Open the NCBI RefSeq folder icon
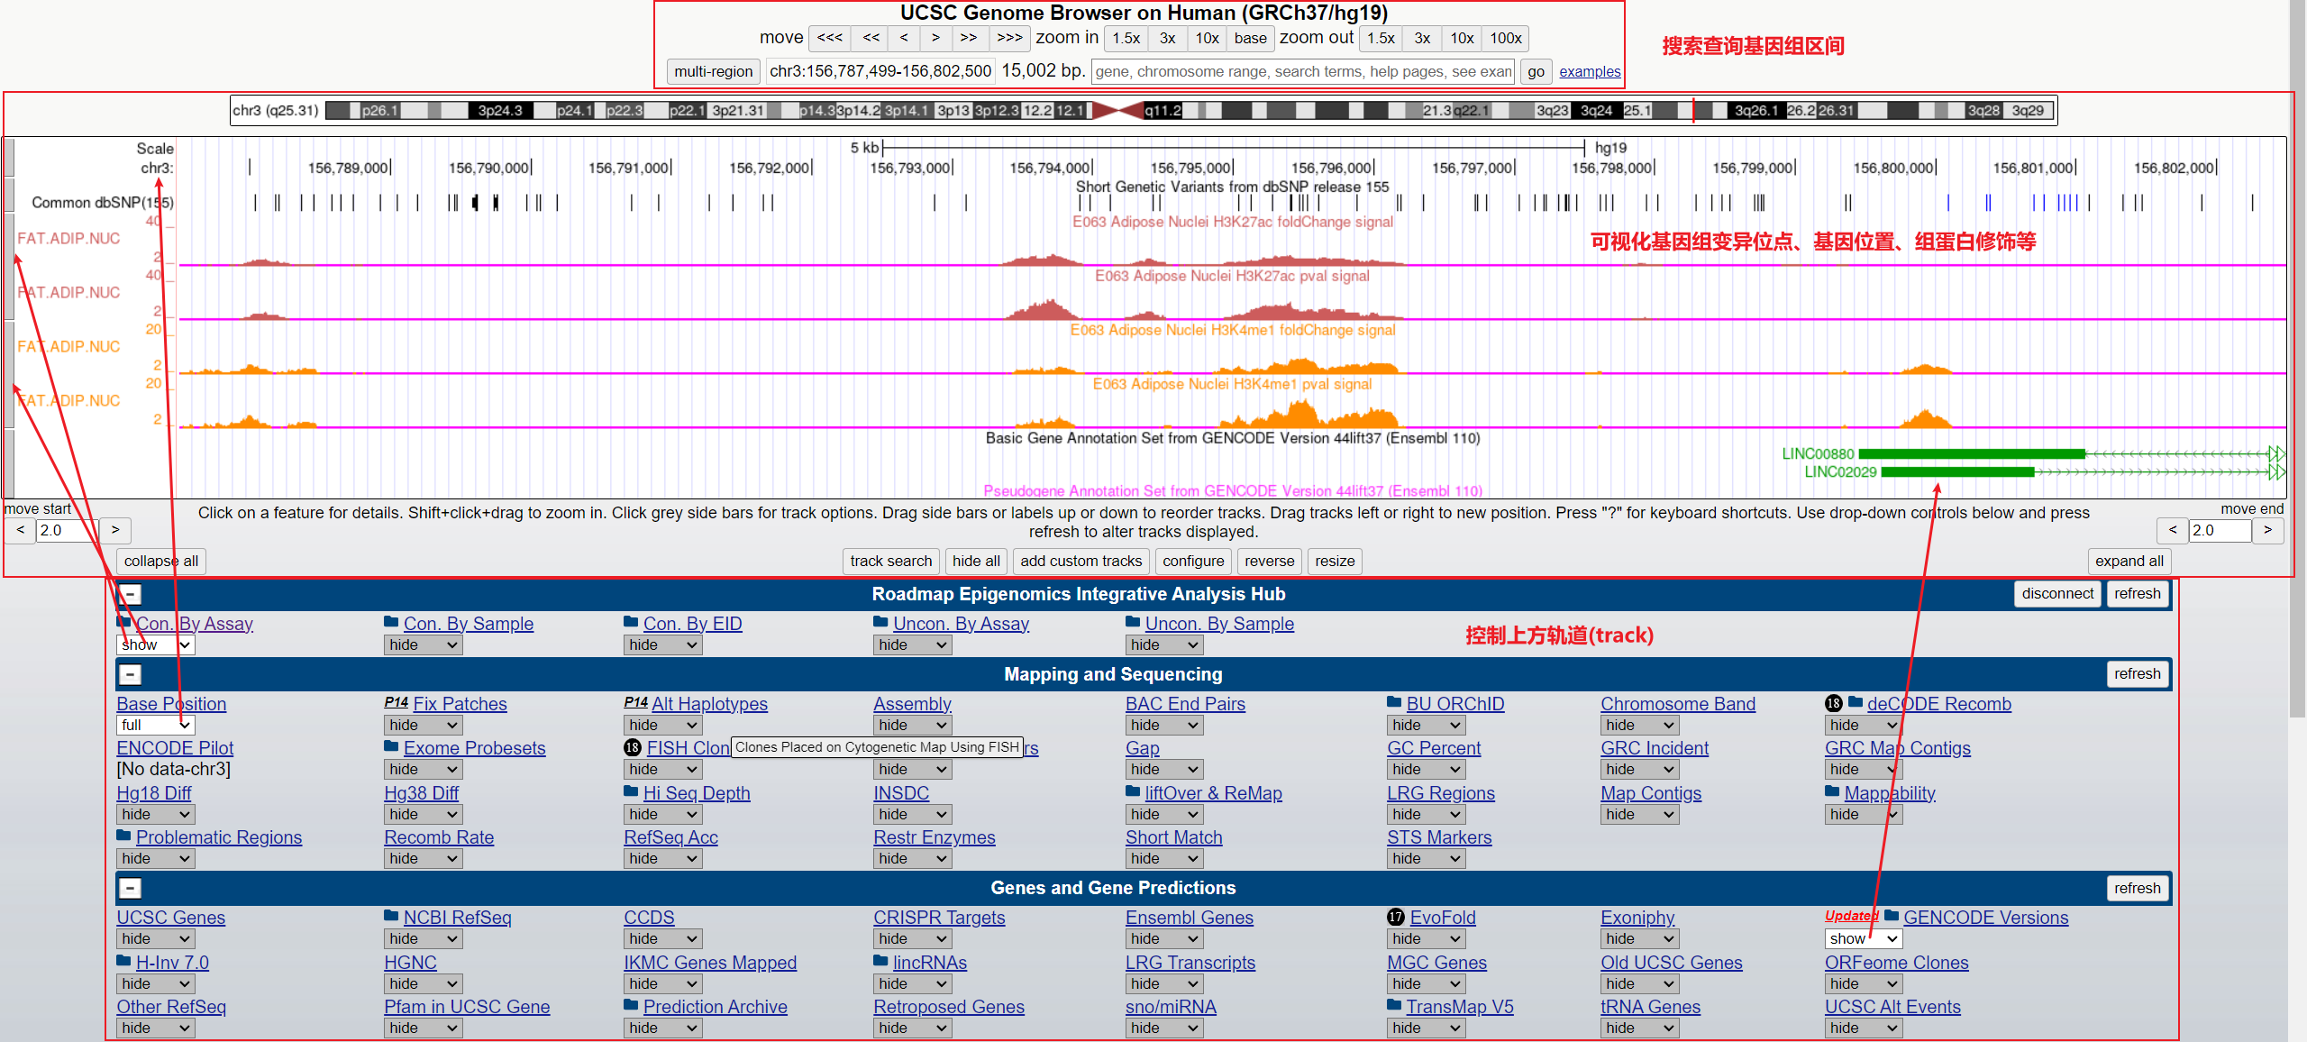2307x1042 pixels. (392, 916)
